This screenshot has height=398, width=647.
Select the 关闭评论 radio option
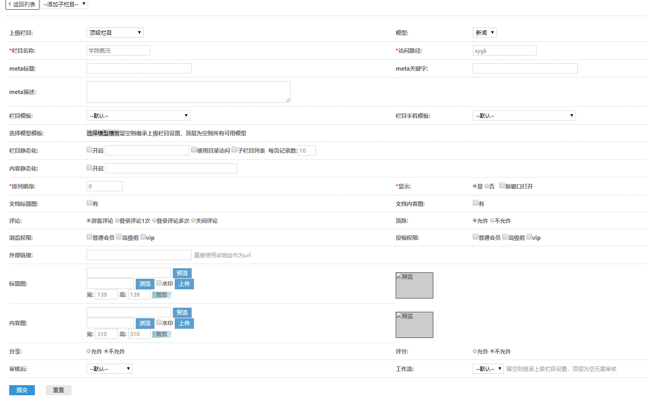[x=194, y=221]
